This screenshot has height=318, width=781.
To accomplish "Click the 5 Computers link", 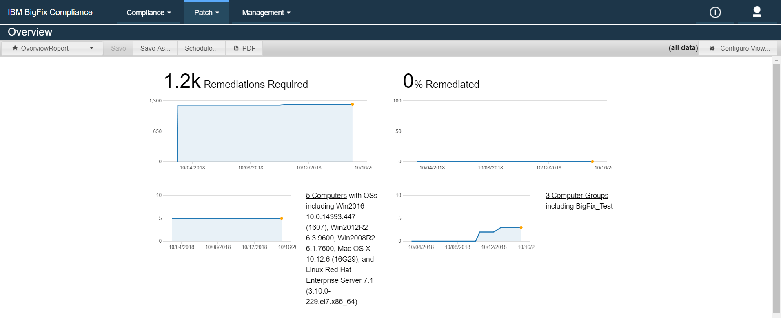I will tap(326, 196).
